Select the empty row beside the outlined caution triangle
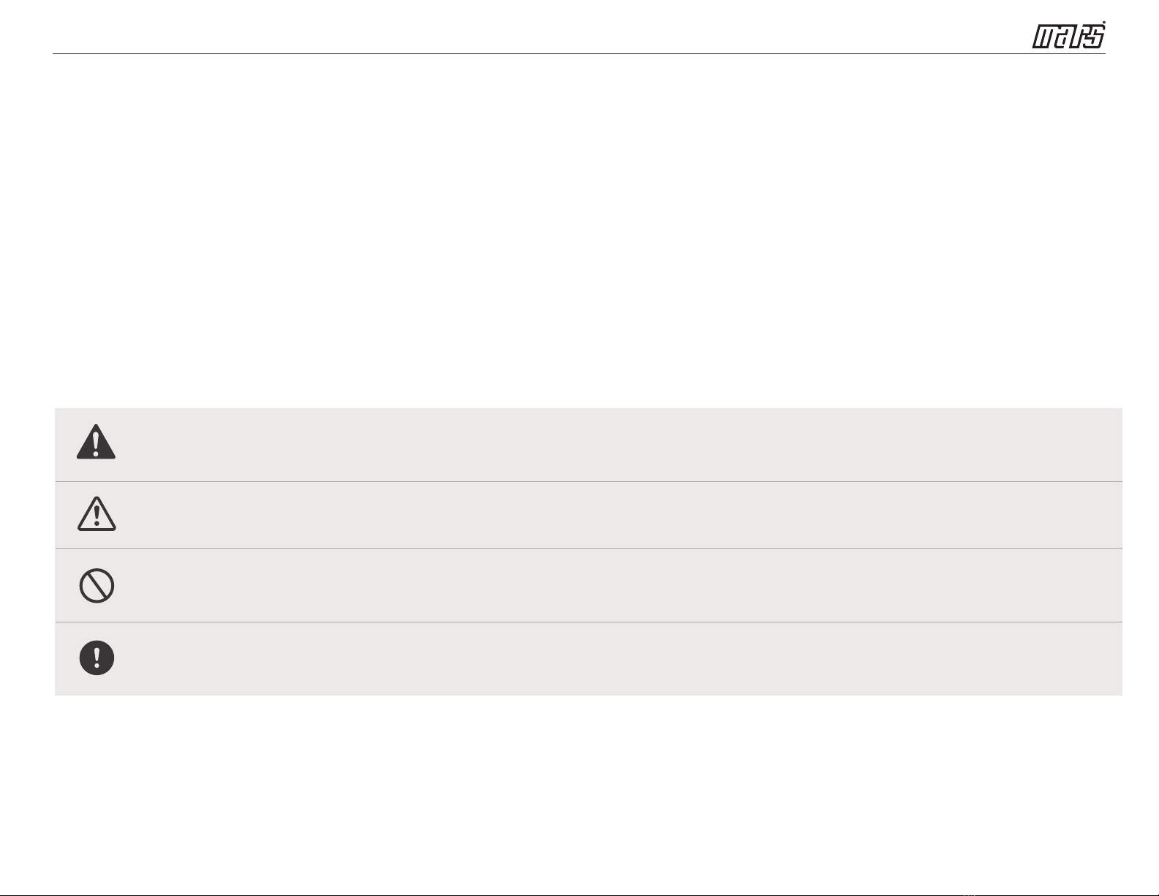 point(589,515)
